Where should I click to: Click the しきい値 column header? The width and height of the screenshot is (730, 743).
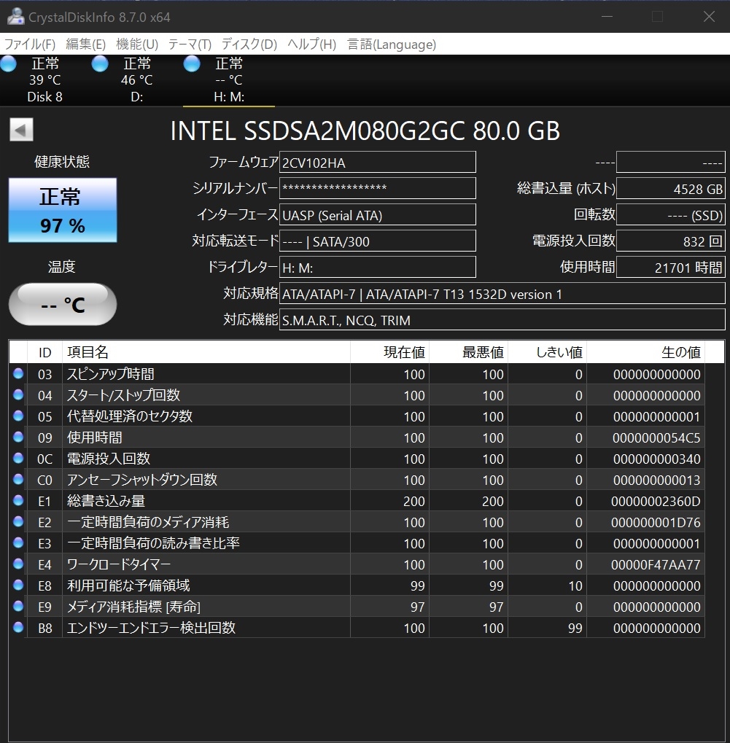[x=547, y=352]
